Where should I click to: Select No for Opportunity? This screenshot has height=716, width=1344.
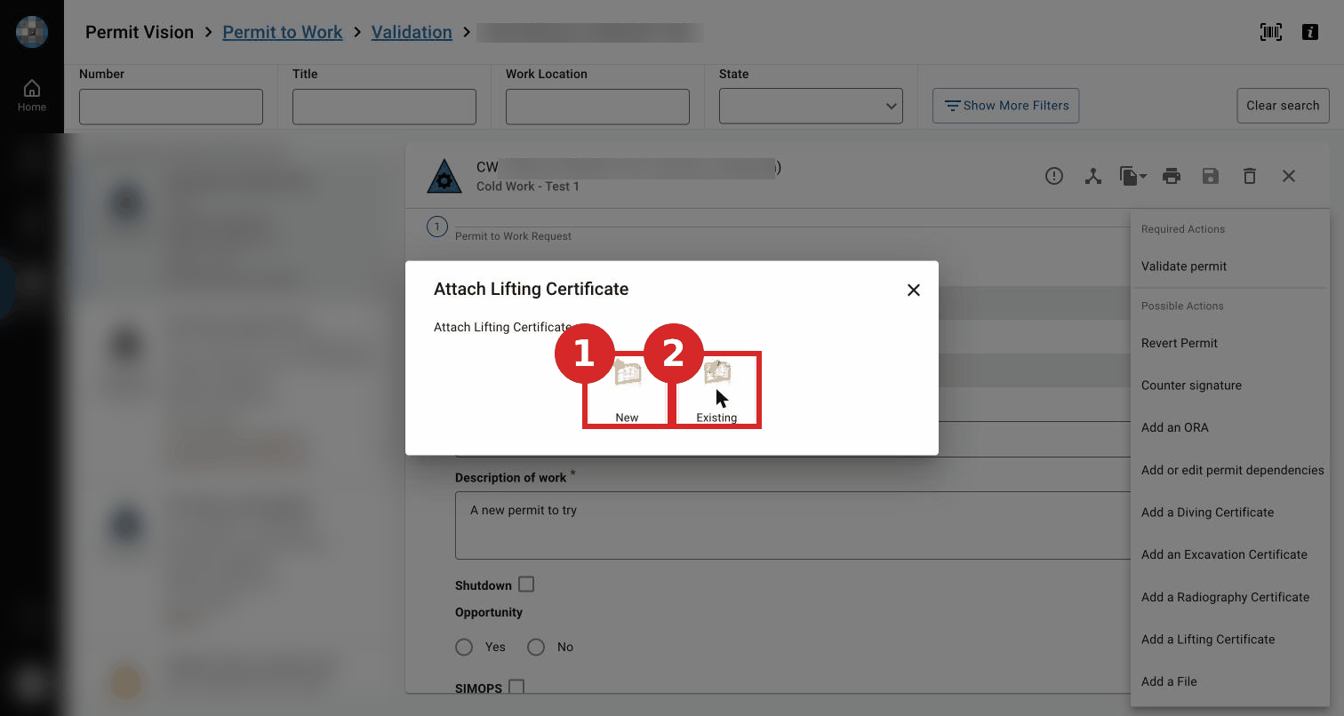(536, 647)
